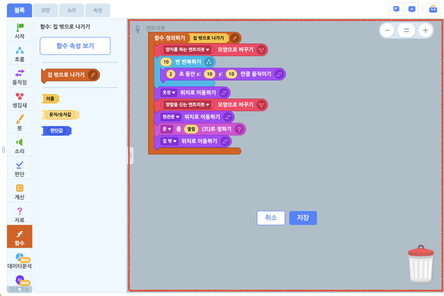Open the 인공지능 Beta category
Screen dimensions: 444x296
[x=19, y=283]
